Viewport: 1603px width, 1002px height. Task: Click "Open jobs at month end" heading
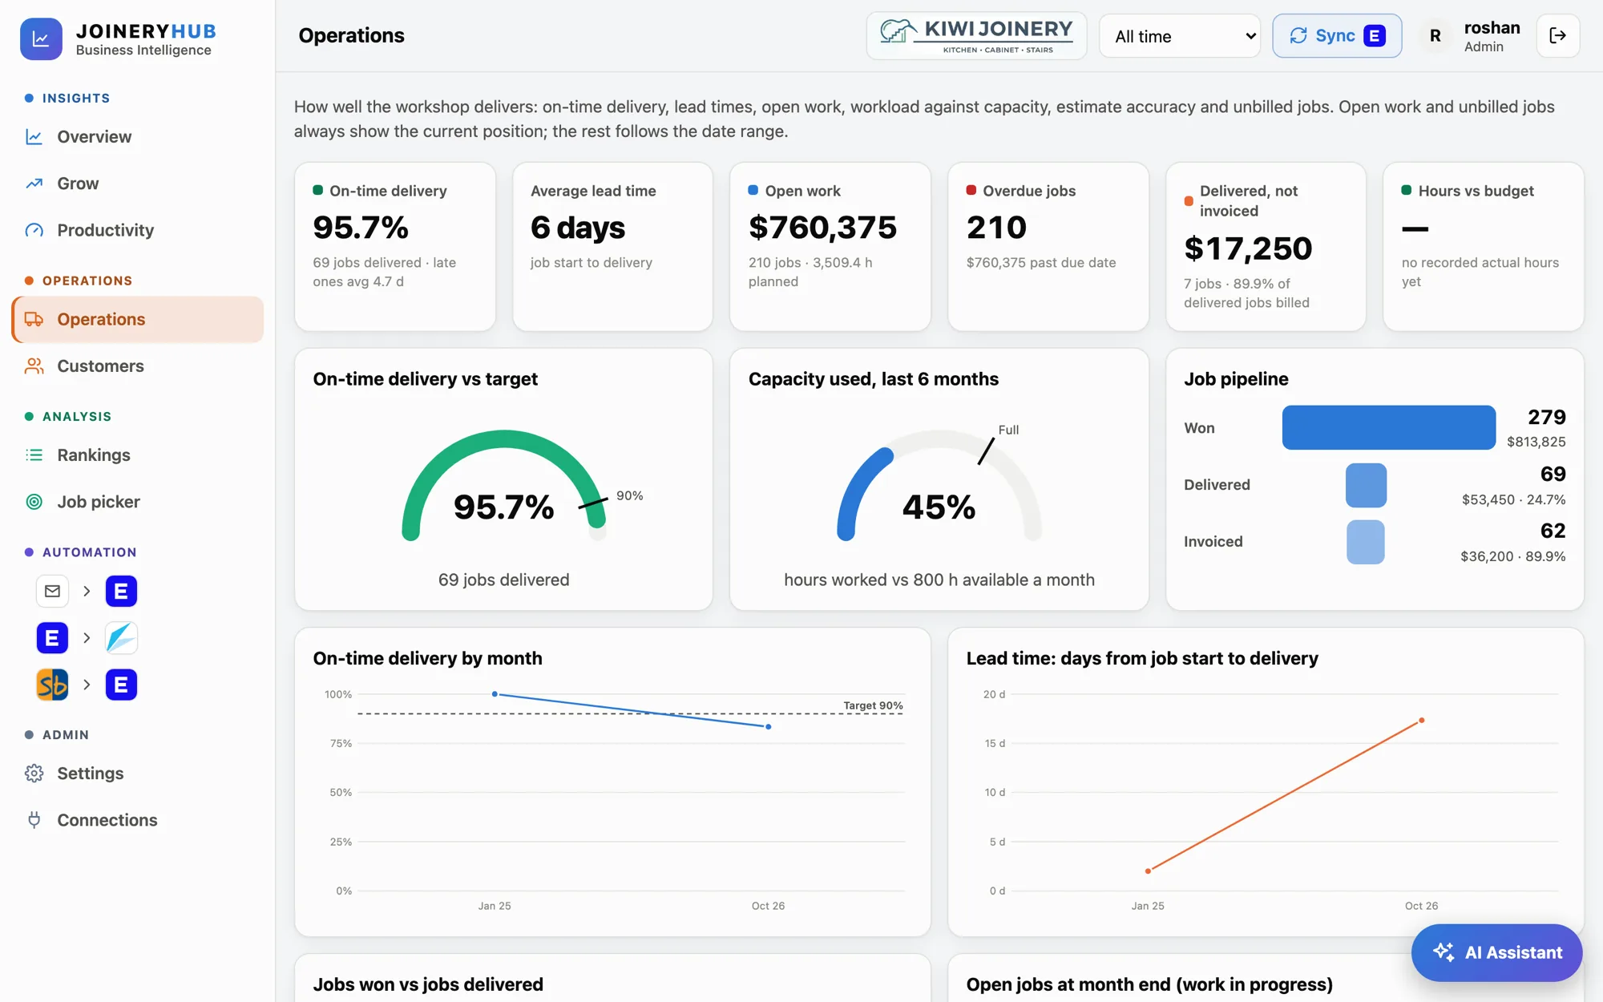(x=1149, y=984)
